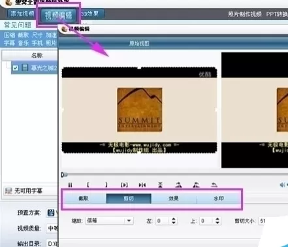Click the 字幕 help link
The width and height of the screenshot is (288, 247).
coord(9,43)
